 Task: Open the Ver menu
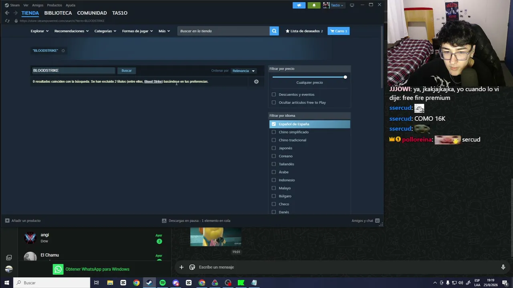coord(26,5)
